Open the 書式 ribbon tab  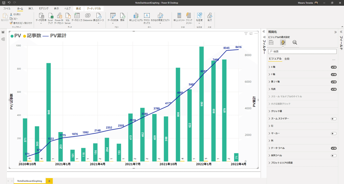pyautogui.click(x=78, y=9)
